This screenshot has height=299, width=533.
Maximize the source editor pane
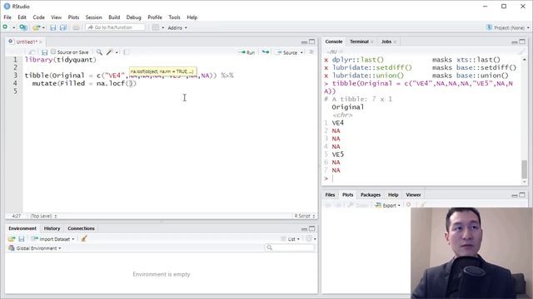coord(311,42)
